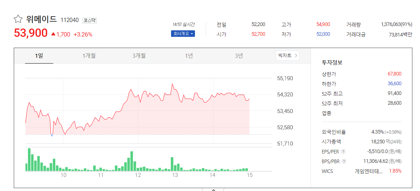Click the help icon next to BPS/PBR
Screen dimensions: 420x191
pos(344,161)
